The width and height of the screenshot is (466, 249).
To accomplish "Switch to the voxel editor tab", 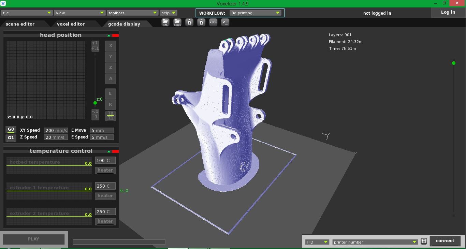I will point(71,24).
